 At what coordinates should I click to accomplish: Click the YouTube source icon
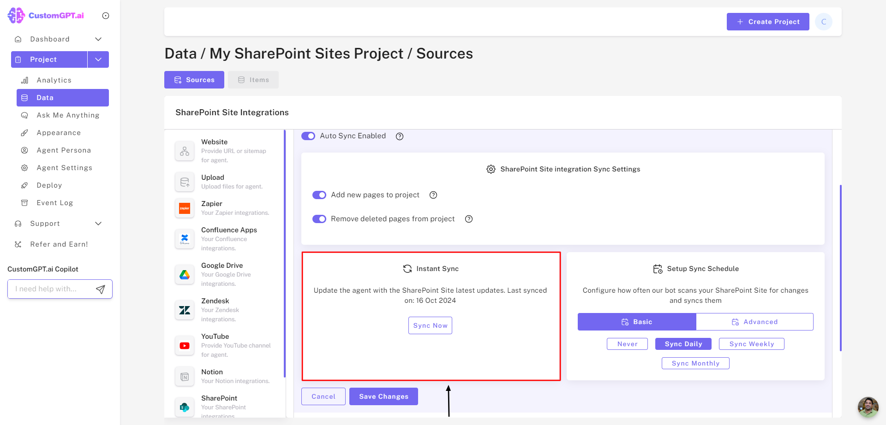coord(185,346)
